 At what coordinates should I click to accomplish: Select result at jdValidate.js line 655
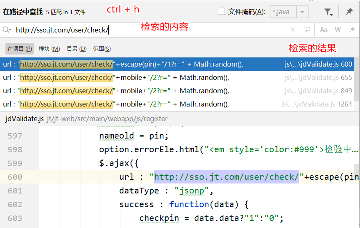(x=177, y=77)
